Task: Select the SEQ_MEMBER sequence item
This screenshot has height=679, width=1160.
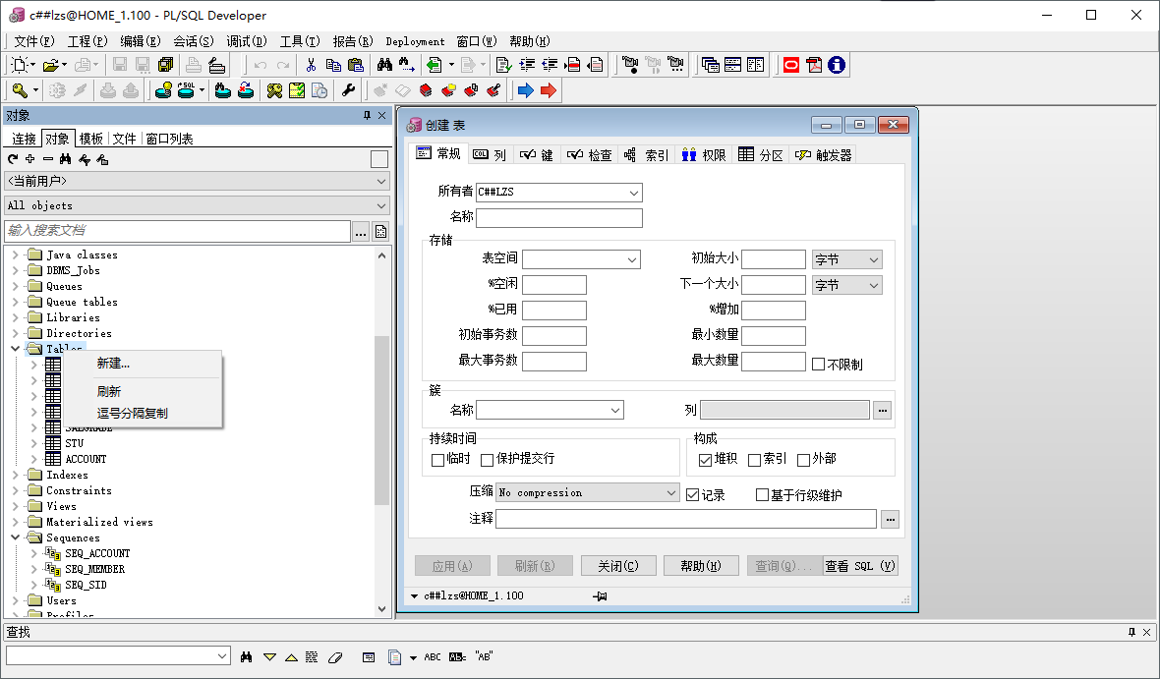Action: click(94, 569)
